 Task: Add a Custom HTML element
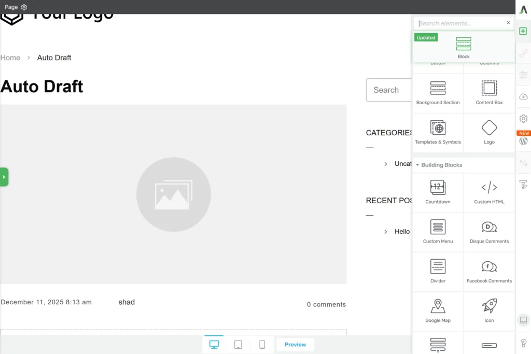click(x=489, y=192)
